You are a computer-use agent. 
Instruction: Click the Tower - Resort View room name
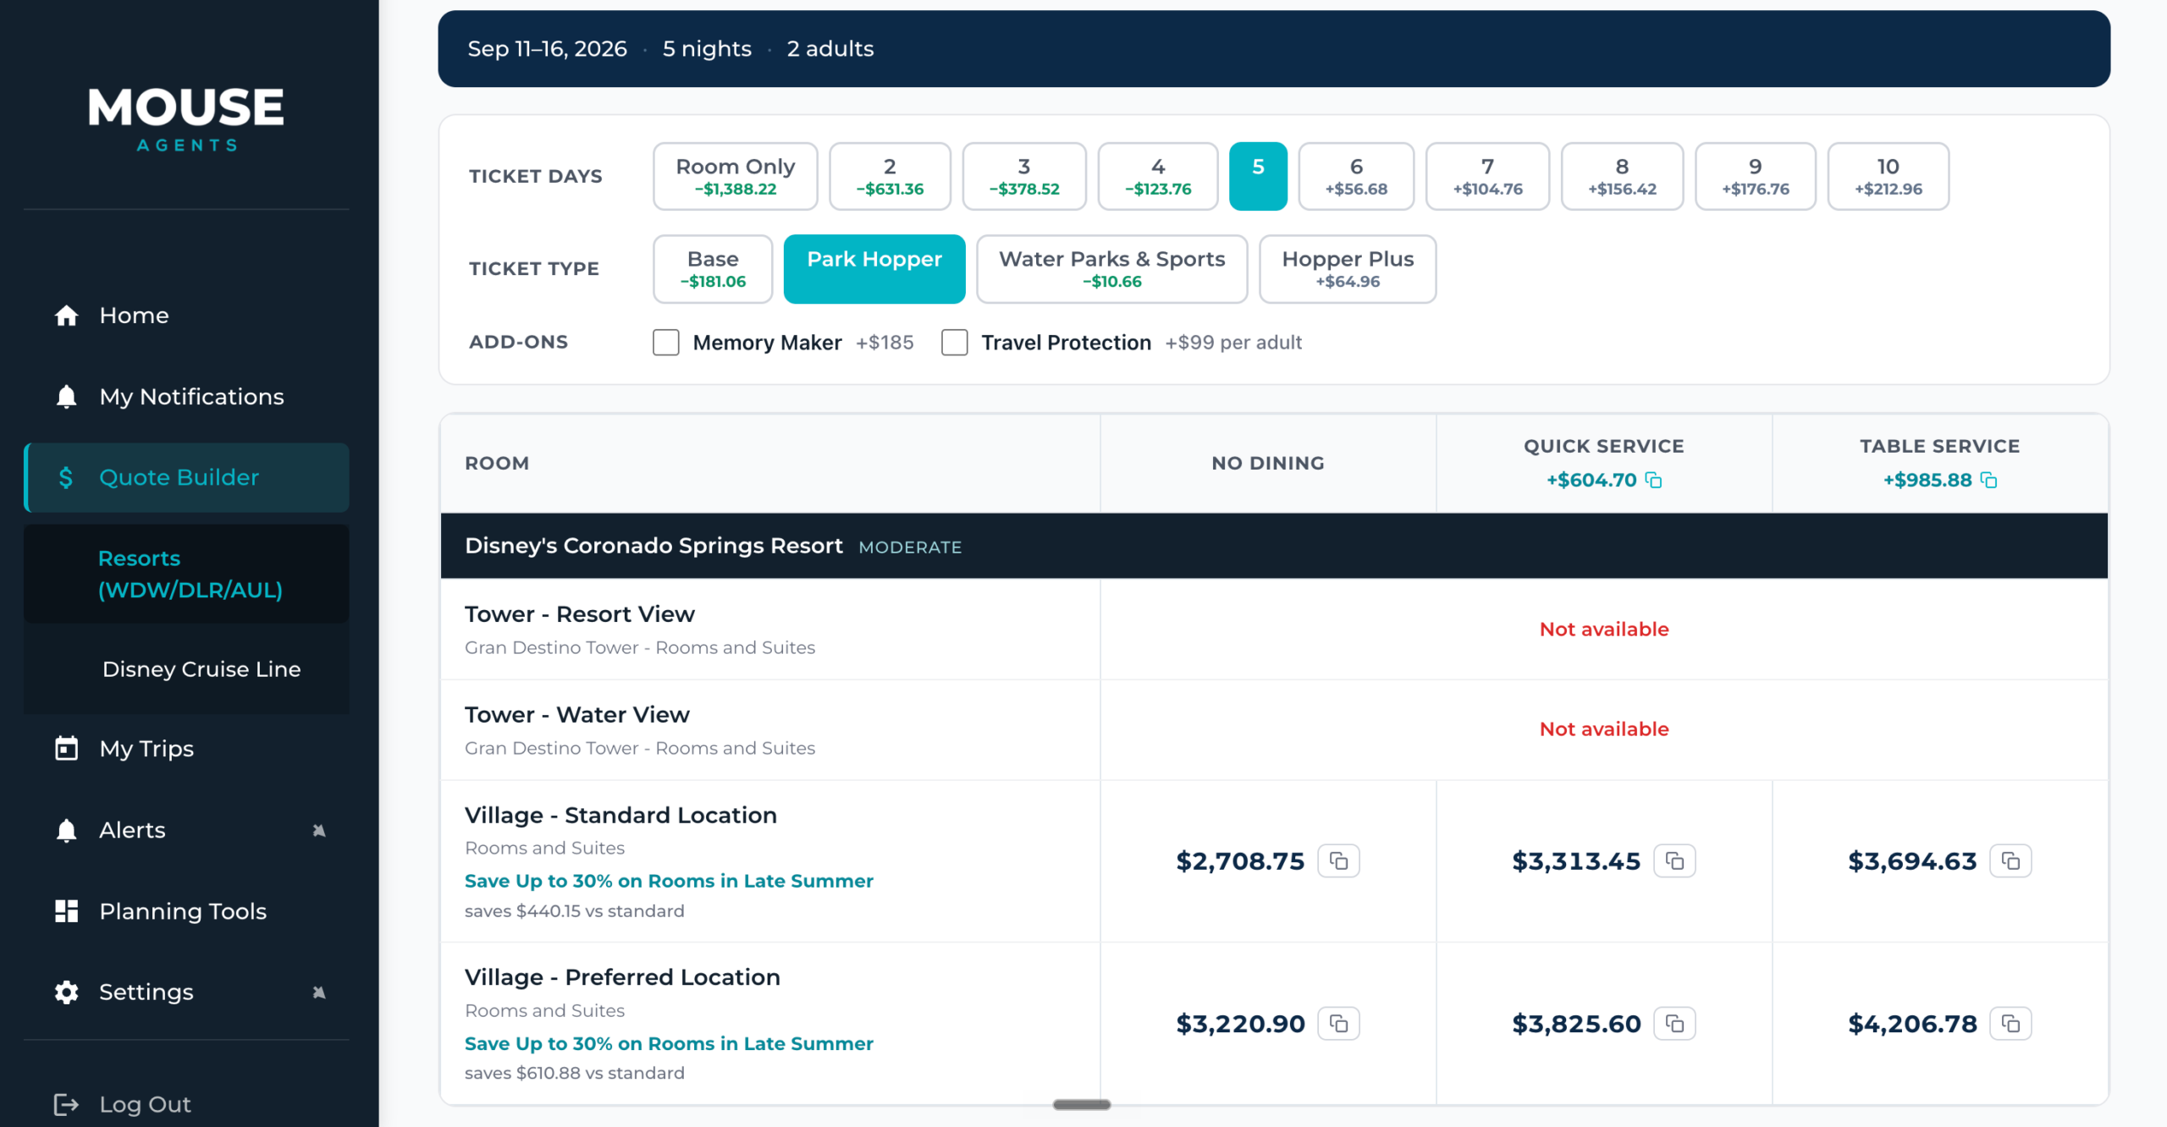coord(580,614)
